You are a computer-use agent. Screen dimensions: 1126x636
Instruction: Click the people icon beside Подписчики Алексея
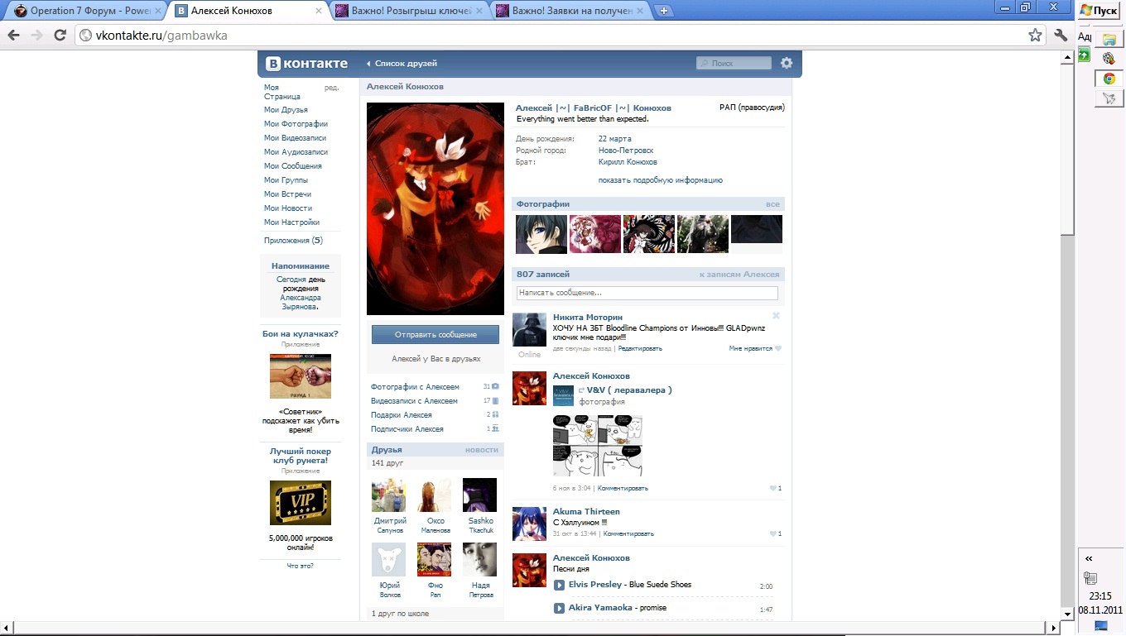[495, 429]
